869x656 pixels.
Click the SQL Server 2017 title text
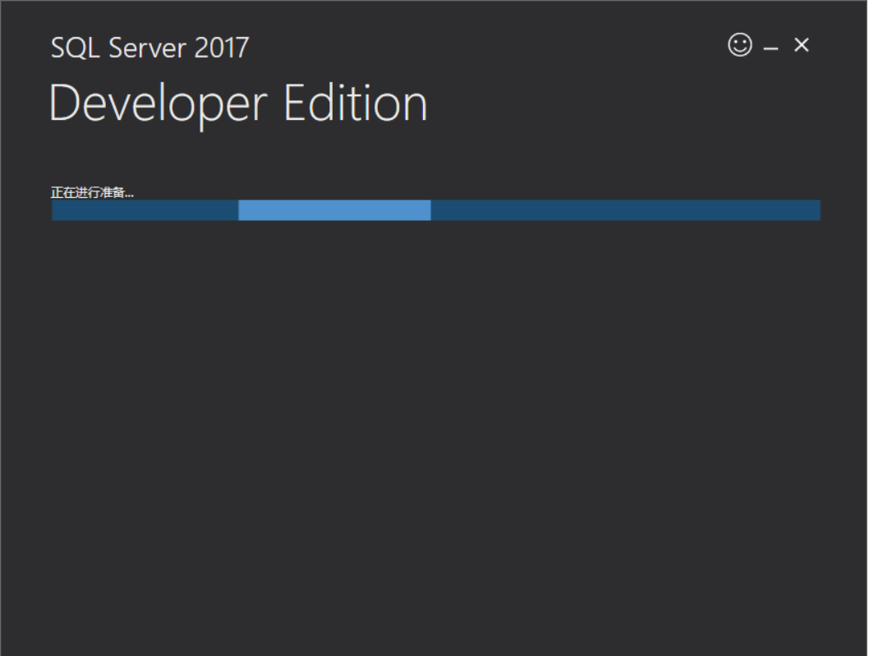[150, 48]
